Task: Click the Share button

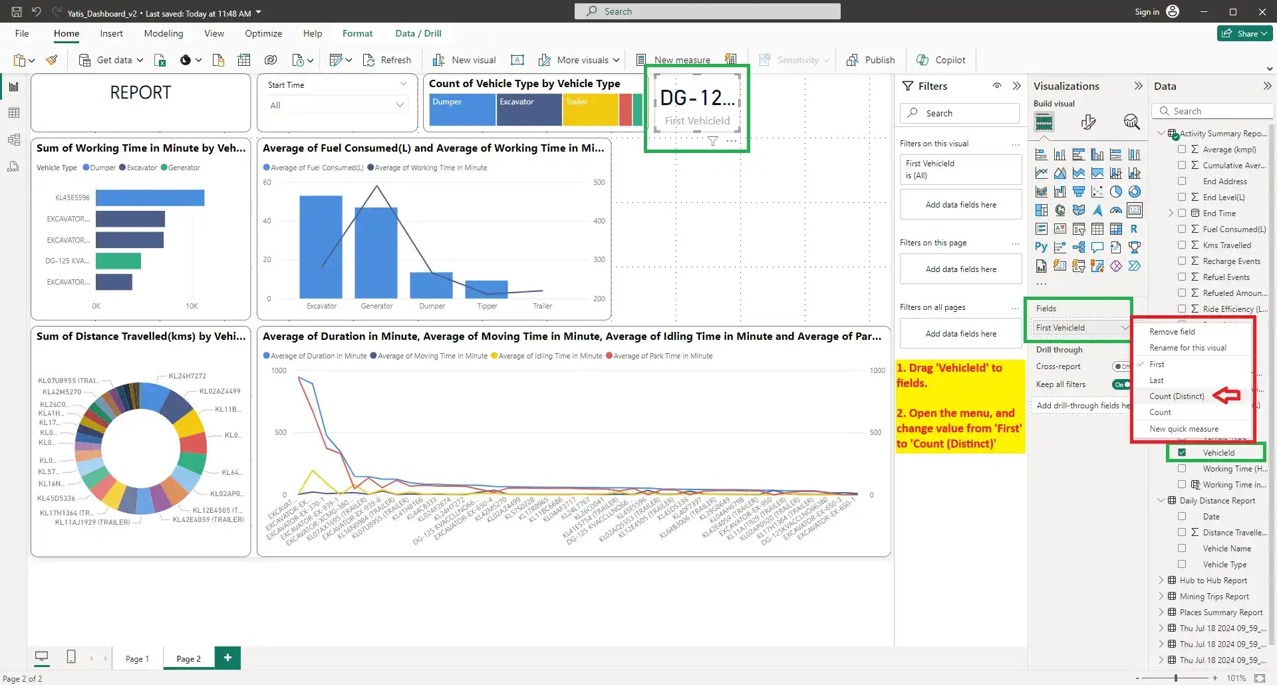Action: [x=1244, y=33]
